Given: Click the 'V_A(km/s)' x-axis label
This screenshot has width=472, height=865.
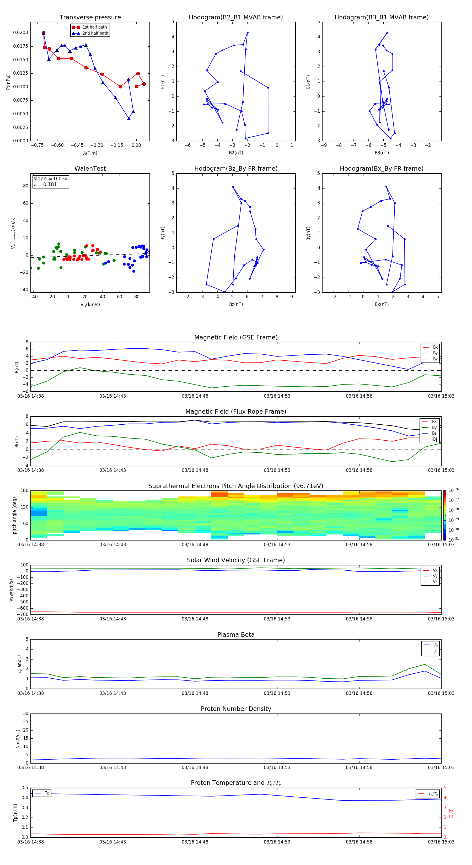Looking at the screenshot, I should (x=90, y=305).
